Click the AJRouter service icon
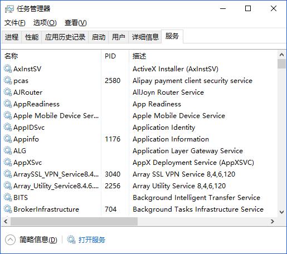The width and height of the screenshot is (287, 254). [x=8, y=92]
